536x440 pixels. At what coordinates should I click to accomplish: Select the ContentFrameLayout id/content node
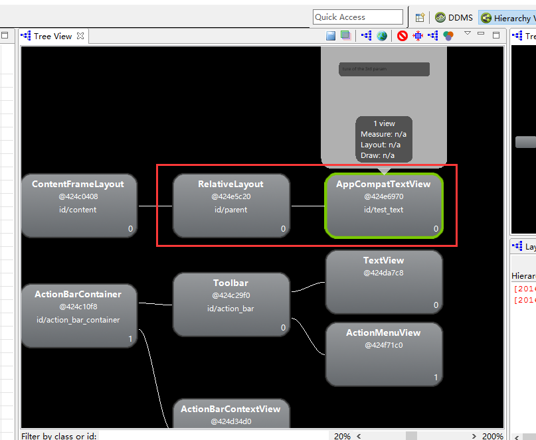(x=79, y=206)
